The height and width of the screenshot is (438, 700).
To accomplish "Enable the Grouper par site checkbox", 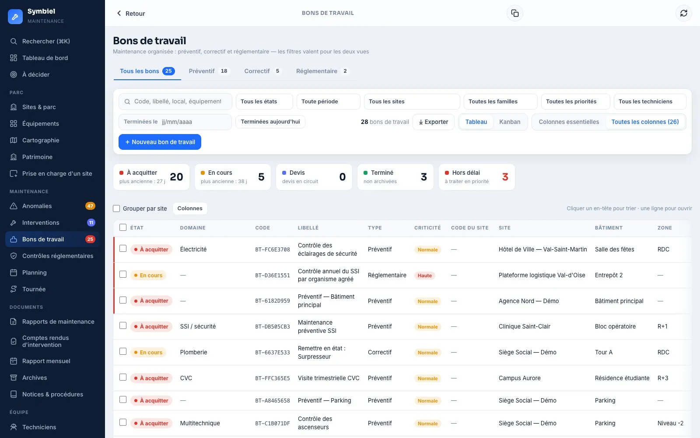I will click(116, 208).
